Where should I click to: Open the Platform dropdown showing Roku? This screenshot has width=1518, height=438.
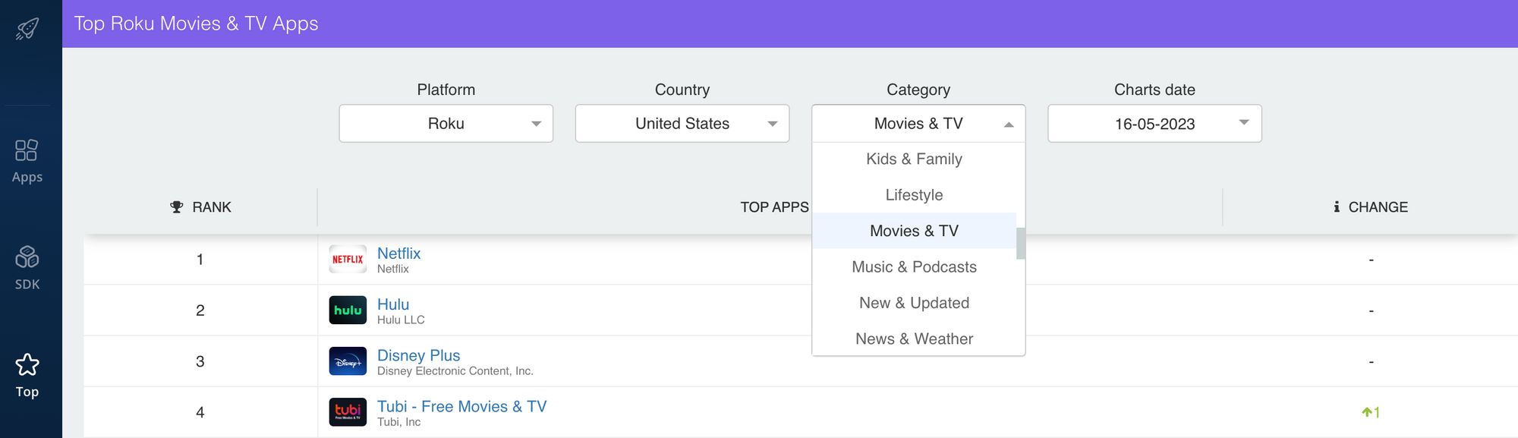[446, 123]
